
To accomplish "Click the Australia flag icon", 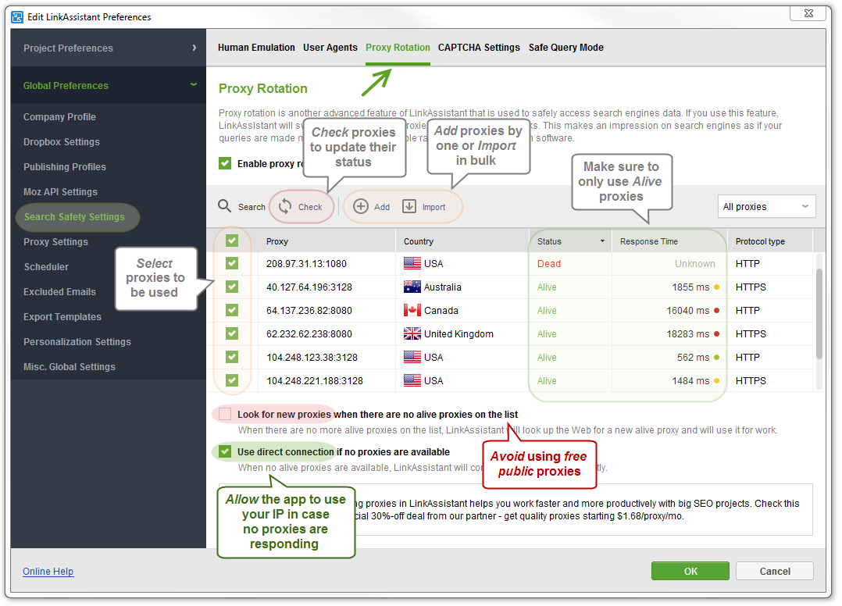I will [412, 287].
